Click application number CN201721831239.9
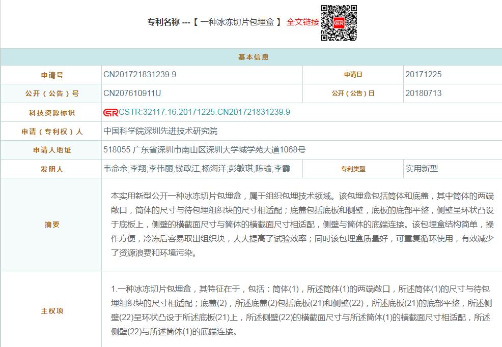The image size is (502, 347). coord(140,74)
